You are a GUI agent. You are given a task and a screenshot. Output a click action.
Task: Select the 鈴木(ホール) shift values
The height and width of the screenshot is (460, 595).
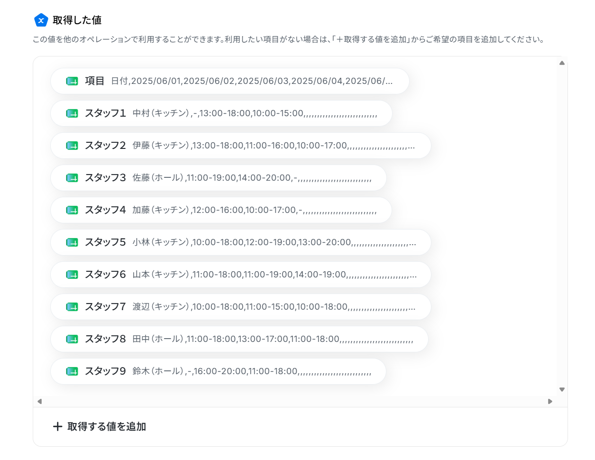252,371
